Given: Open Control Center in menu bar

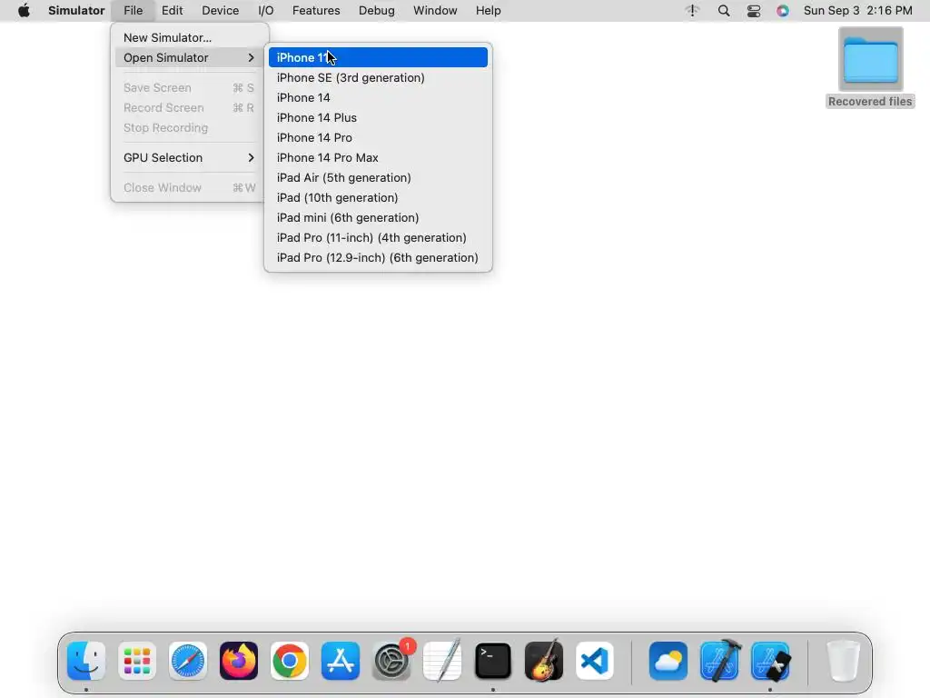Looking at the screenshot, I should pos(753,11).
